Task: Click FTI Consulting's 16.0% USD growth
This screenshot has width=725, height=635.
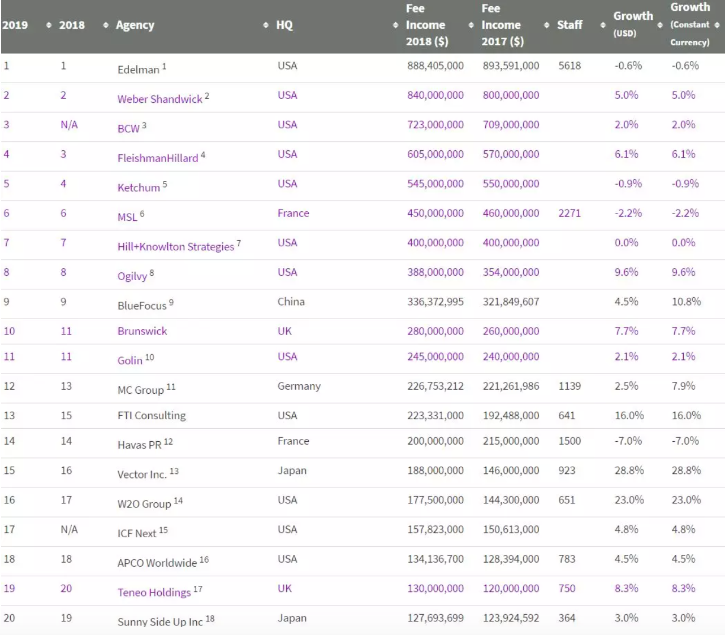Action: click(x=629, y=415)
